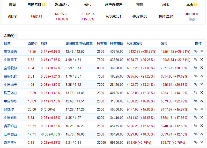Screen dimensions: 207x148
Task: Click the info icon beside 日盈亏额
Action: pyautogui.click(x=43, y=5)
